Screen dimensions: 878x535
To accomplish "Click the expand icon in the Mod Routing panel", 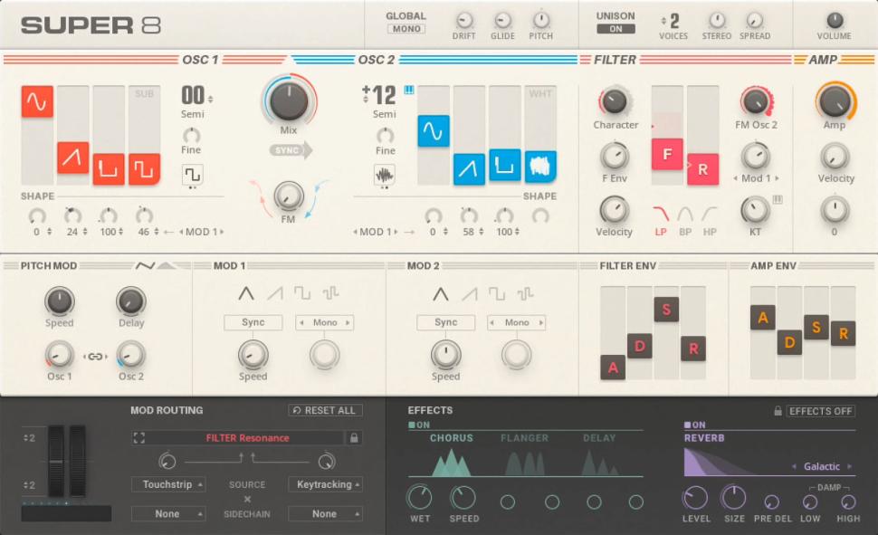I will tap(140, 439).
